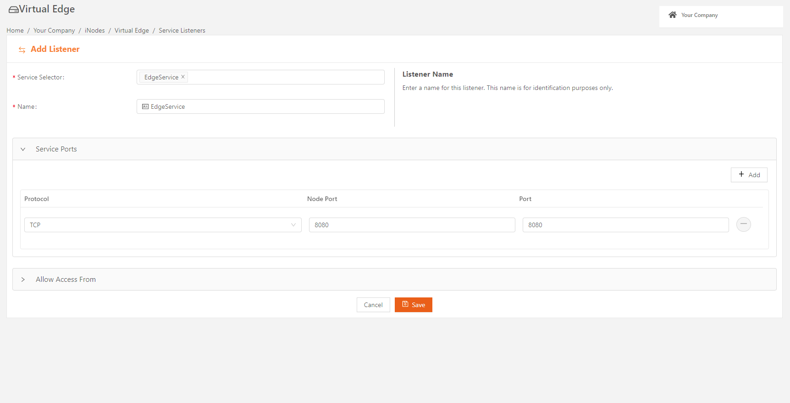Click the Add Listener swap arrows icon
The width and height of the screenshot is (790, 403).
pos(22,50)
